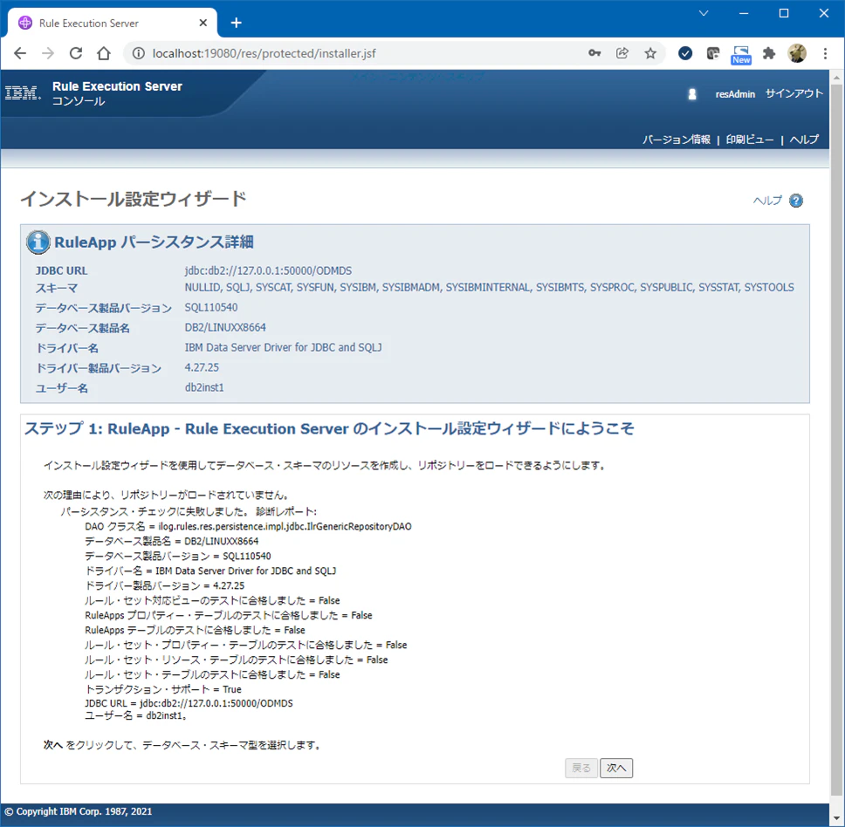845x827 pixels.
Task: Click the IBM logo in header
Action: pyautogui.click(x=23, y=92)
